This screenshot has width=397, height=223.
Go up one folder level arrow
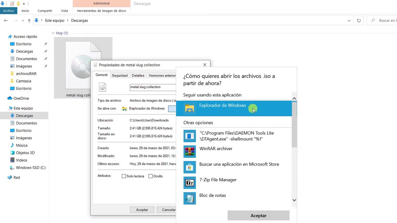(29, 20)
